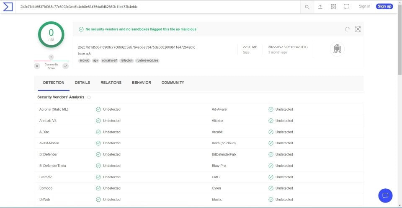
Task: Click the 1 month ago text
Action: coord(277,52)
